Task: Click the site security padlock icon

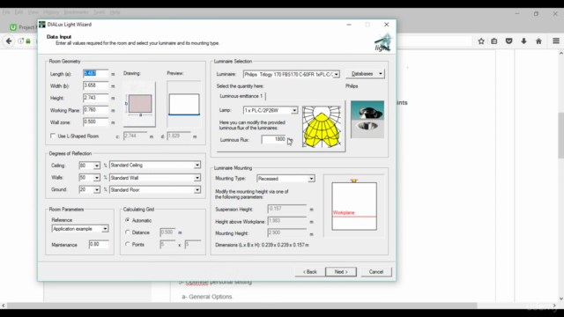Action: 28,41
